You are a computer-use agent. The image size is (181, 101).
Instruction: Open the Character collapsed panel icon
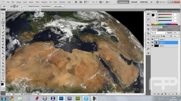[148, 39]
